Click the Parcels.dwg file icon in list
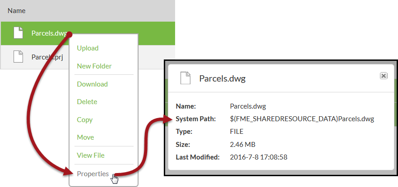Viewport: 398px width, 187px height. coord(18,33)
